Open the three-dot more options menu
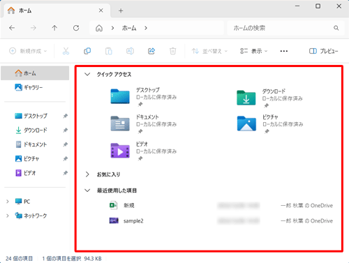 (x=284, y=51)
